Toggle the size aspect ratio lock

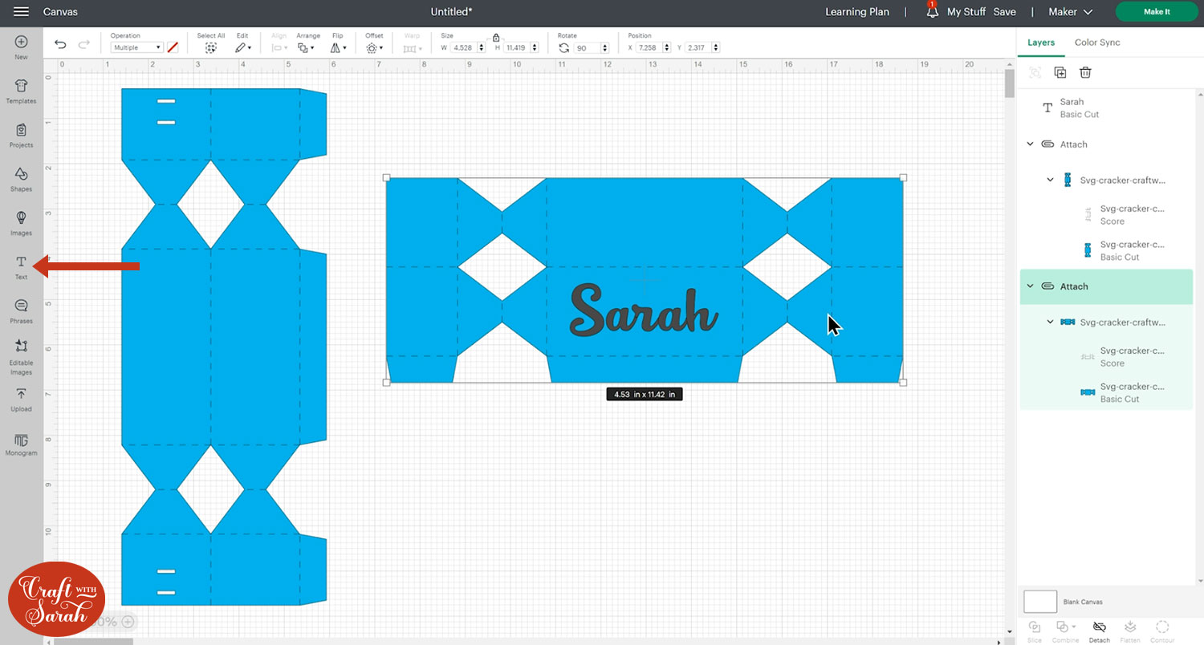pos(496,38)
